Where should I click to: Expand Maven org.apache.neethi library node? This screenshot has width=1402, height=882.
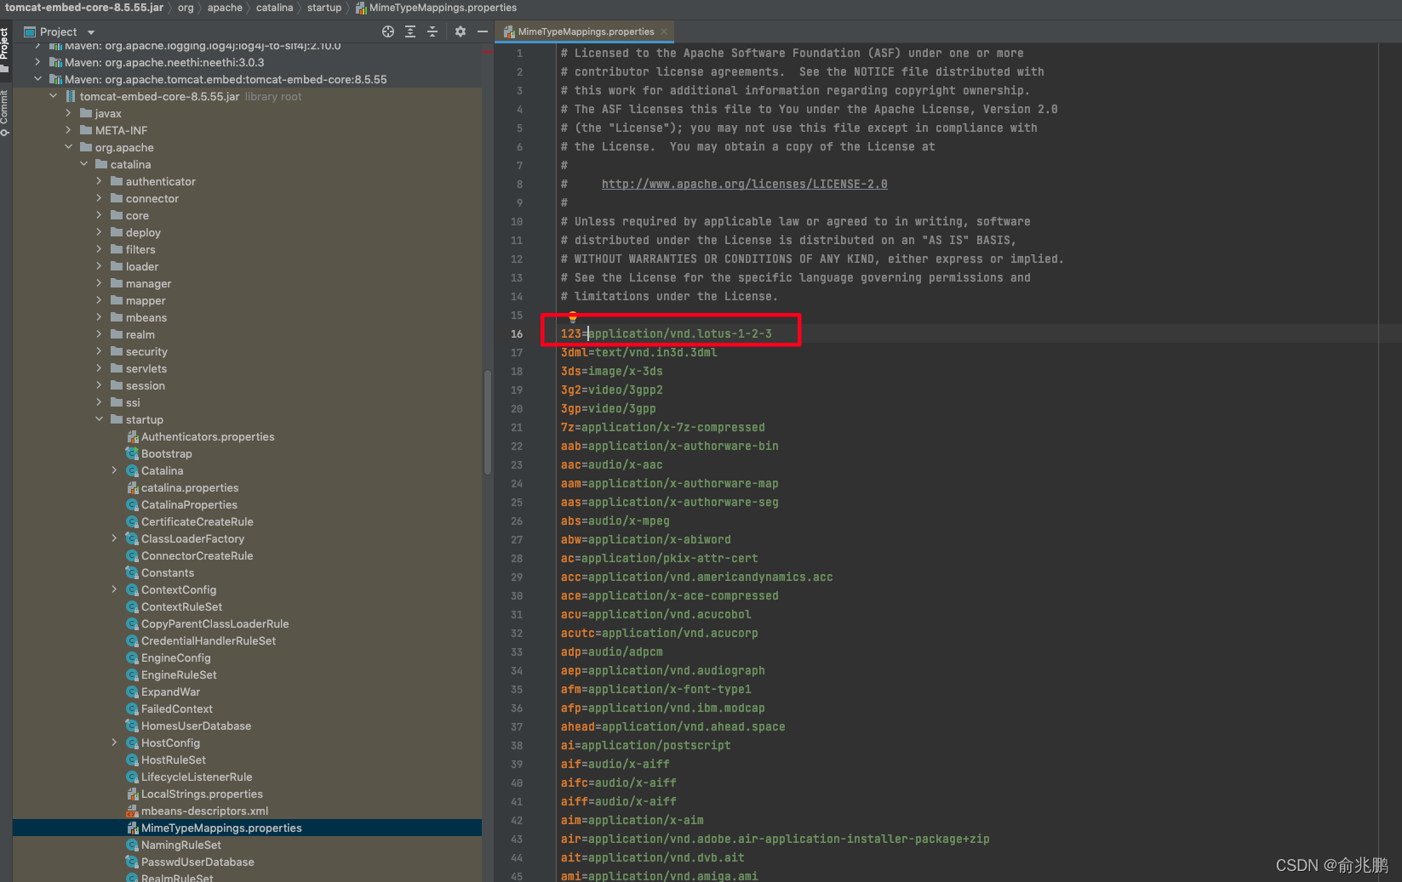click(x=37, y=62)
